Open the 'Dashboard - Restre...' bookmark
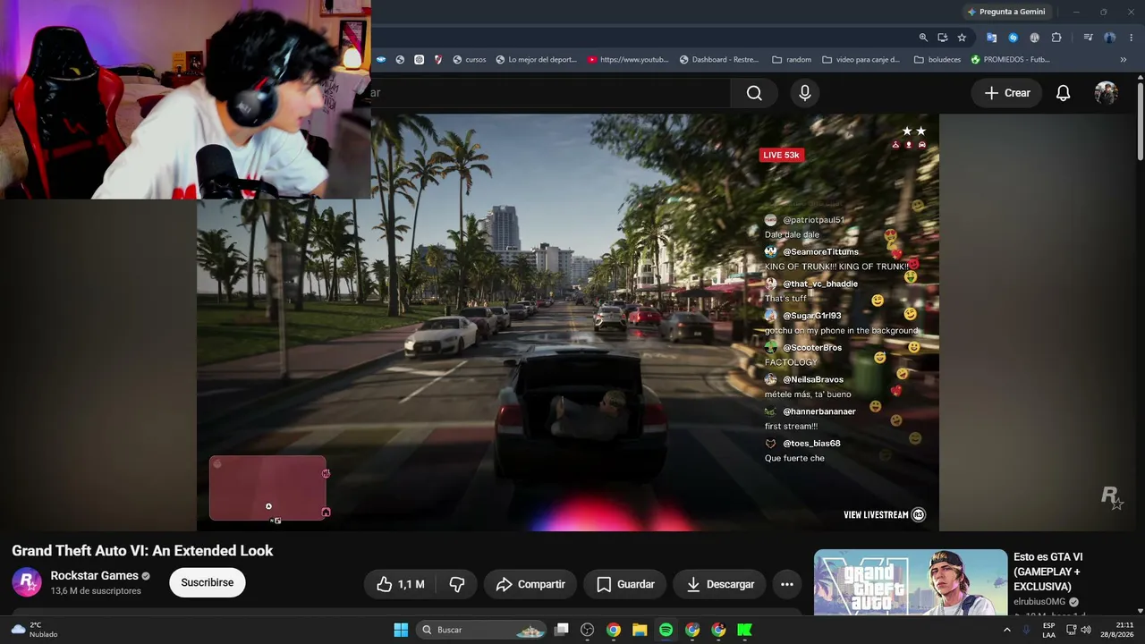 click(718, 60)
